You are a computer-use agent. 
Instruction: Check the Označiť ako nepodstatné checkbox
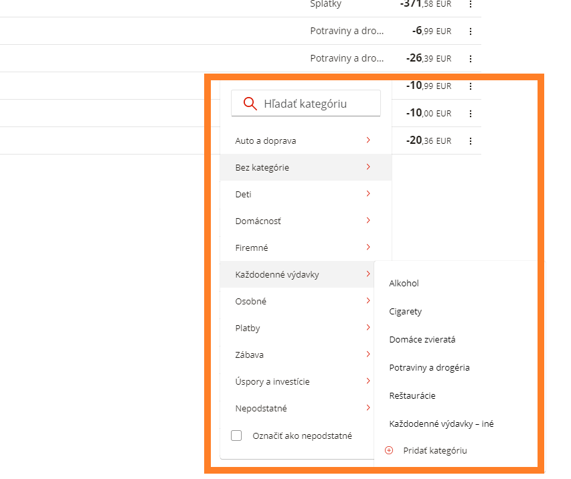(236, 436)
